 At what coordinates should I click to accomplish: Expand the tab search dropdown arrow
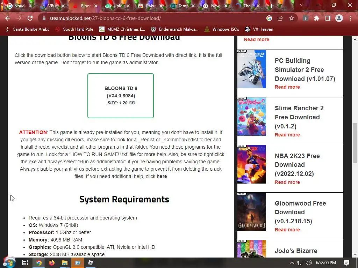pyautogui.click(x=302, y=5)
